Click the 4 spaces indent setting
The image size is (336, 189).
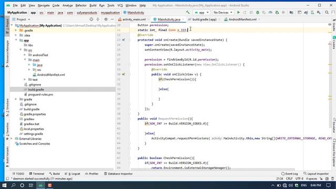(x=311, y=178)
